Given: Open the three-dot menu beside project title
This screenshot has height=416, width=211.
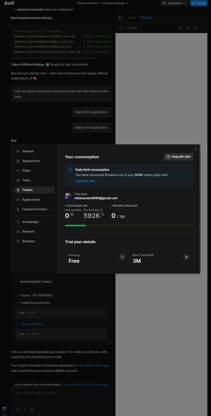Looking at the screenshot, I should pyautogui.click(x=134, y=3).
